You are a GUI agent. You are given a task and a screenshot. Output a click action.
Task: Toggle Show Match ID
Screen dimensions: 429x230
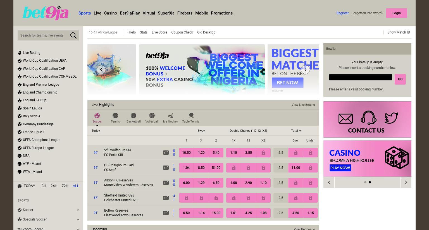pos(399,32)
